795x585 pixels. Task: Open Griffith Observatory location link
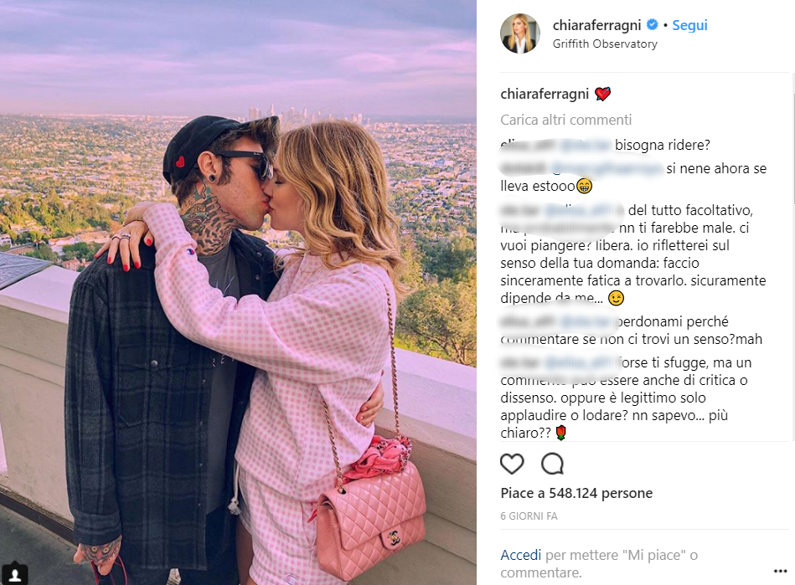coord(605,44)
